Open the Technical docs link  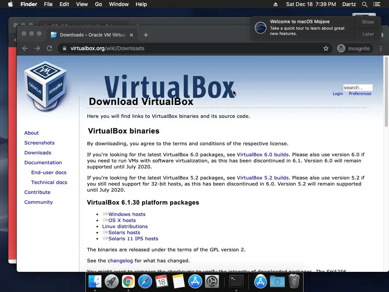click(x=49, y=182)
